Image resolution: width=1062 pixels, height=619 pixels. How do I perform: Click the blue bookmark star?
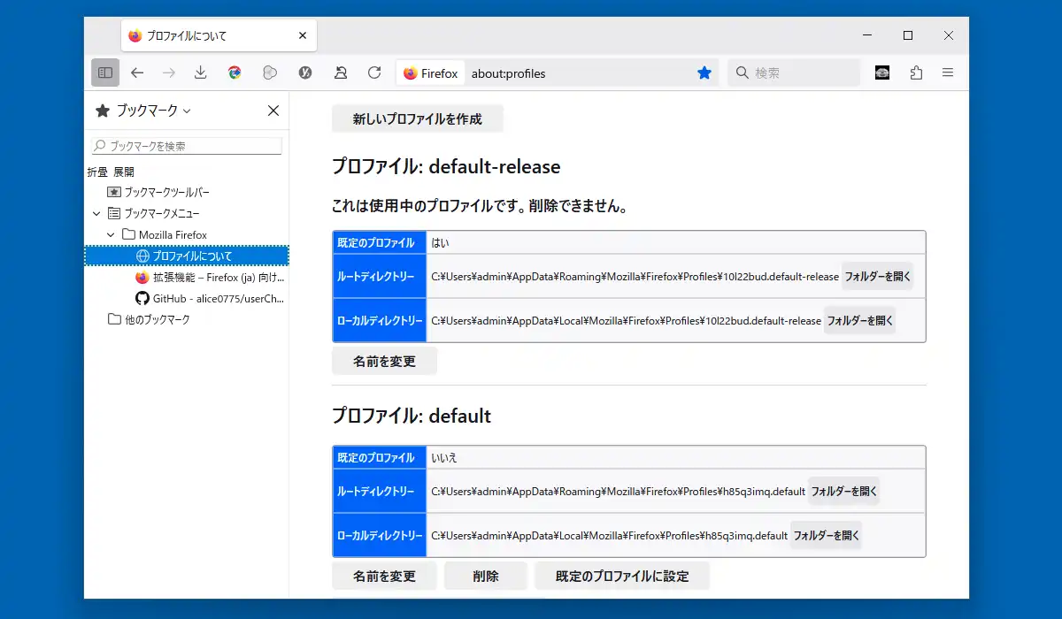[x=704, y=73]
